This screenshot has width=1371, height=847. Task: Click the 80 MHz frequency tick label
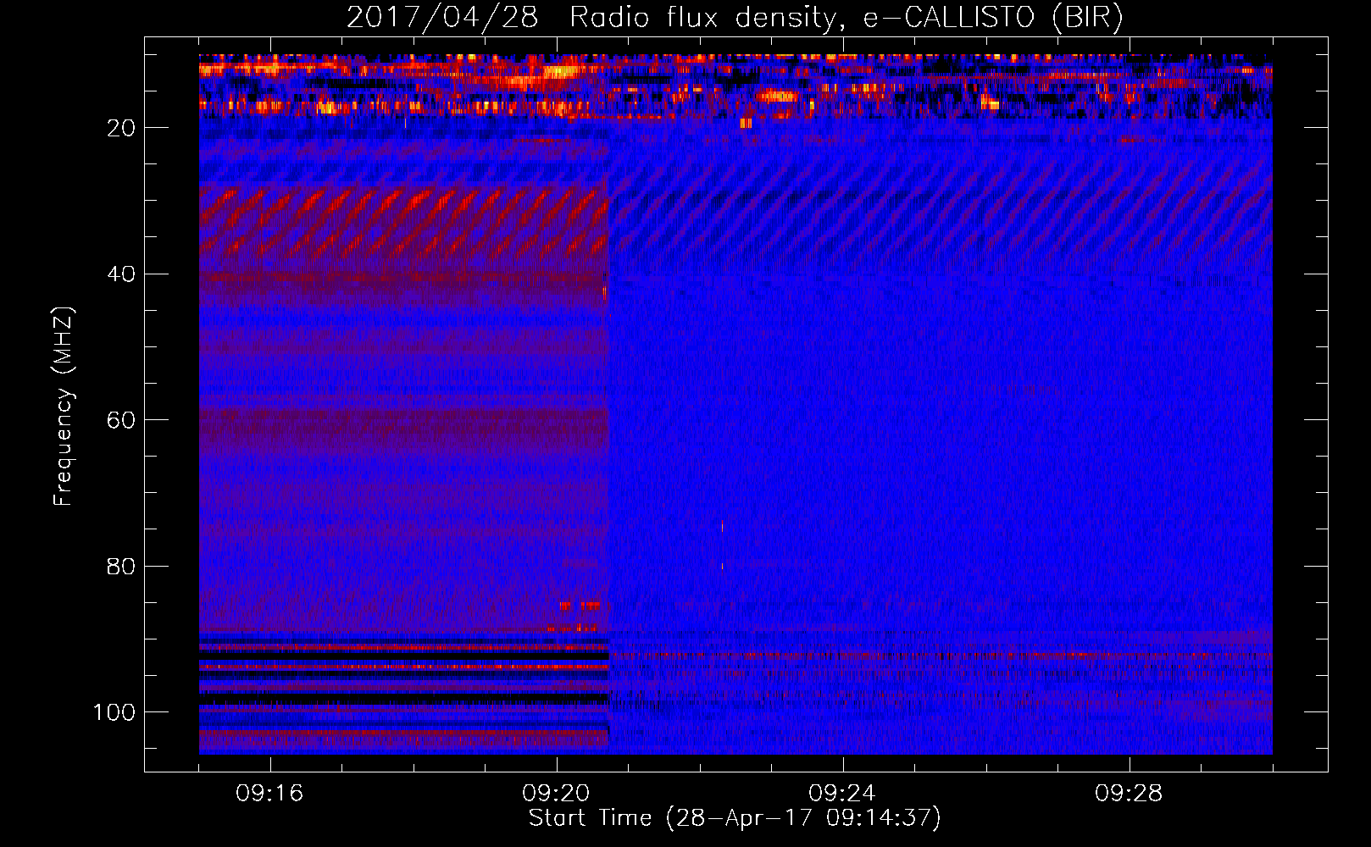(122, 567)
